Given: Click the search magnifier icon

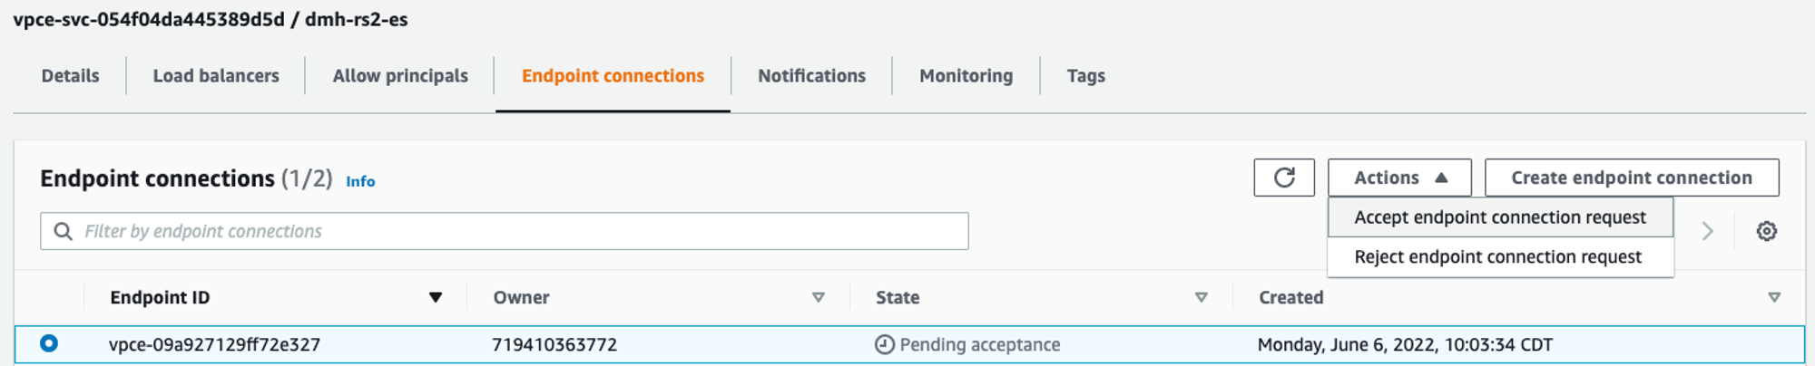Looking at the screenshot, I should 63,231.
